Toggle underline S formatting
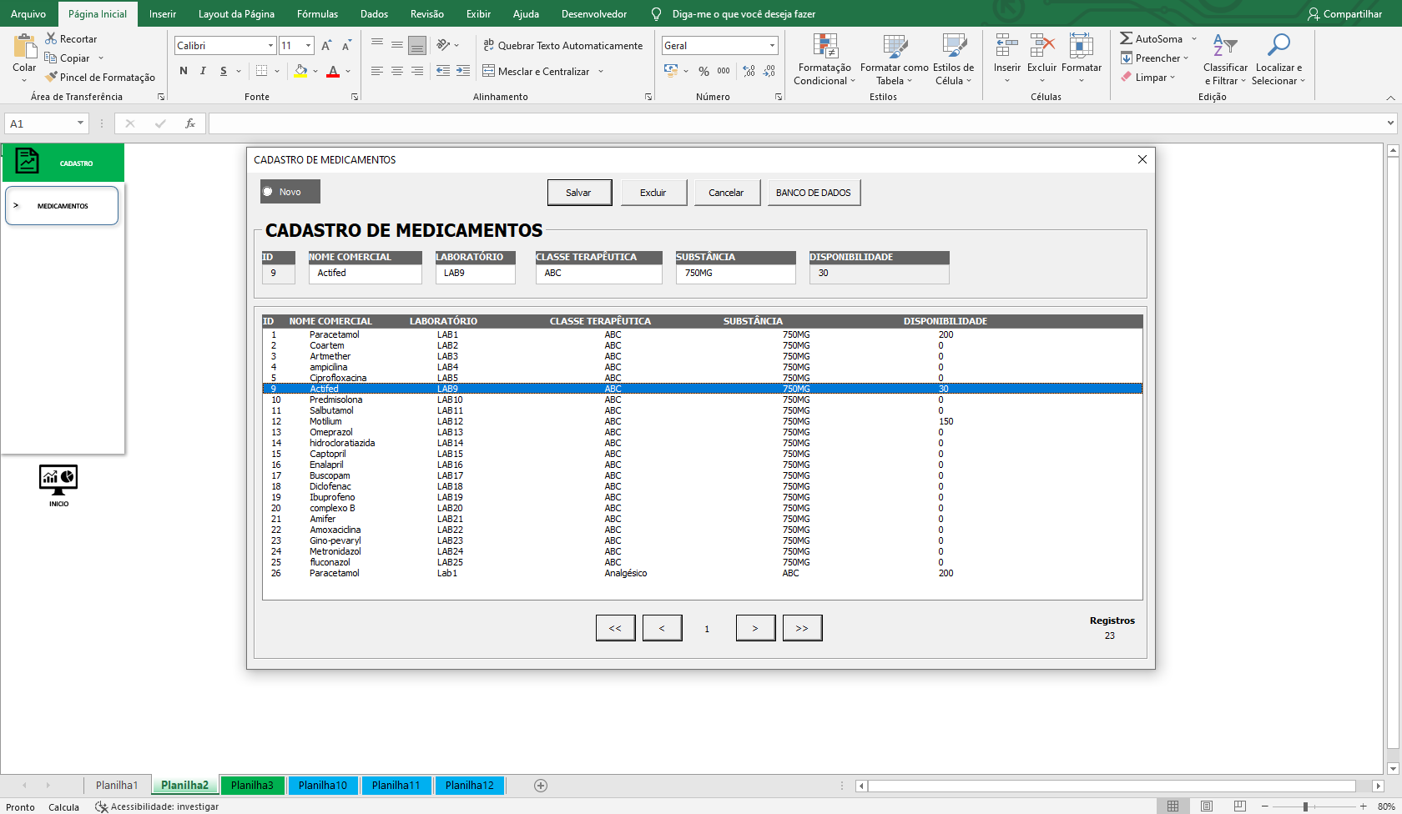This screenshot has width=1402, height=814. point(224,71)
